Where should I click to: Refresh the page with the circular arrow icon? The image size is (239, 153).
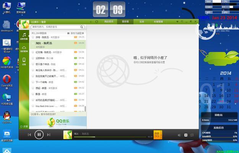point(97,22)
